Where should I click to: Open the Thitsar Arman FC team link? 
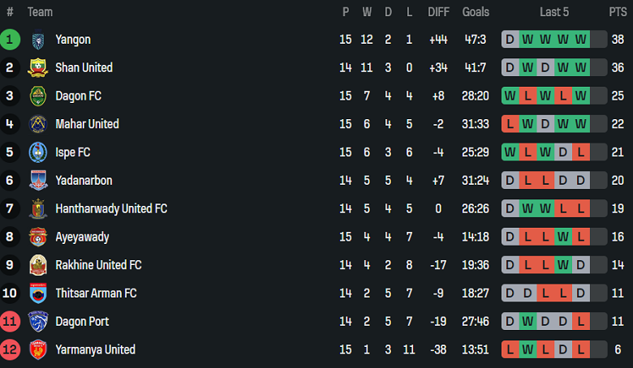tap(96, 293)
